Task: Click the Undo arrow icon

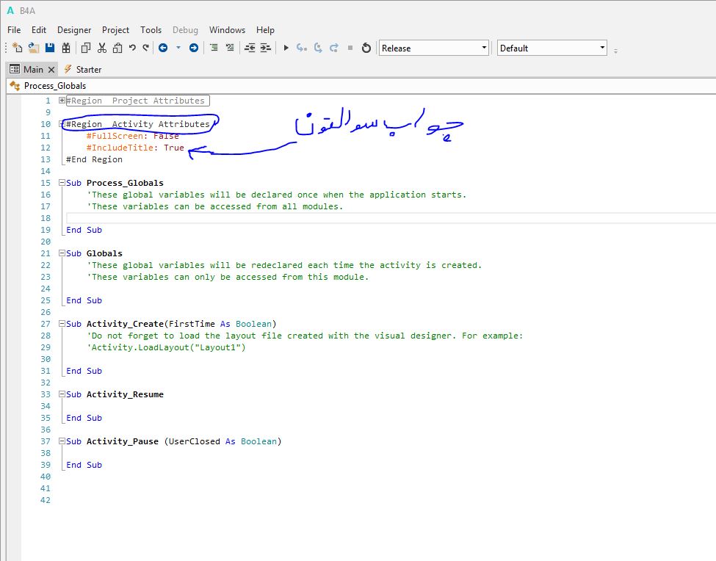Action: pyautogui.click(x=132, y=48)
